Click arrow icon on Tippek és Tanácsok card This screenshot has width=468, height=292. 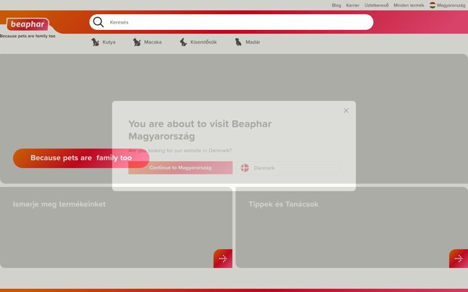click(458, 259)
